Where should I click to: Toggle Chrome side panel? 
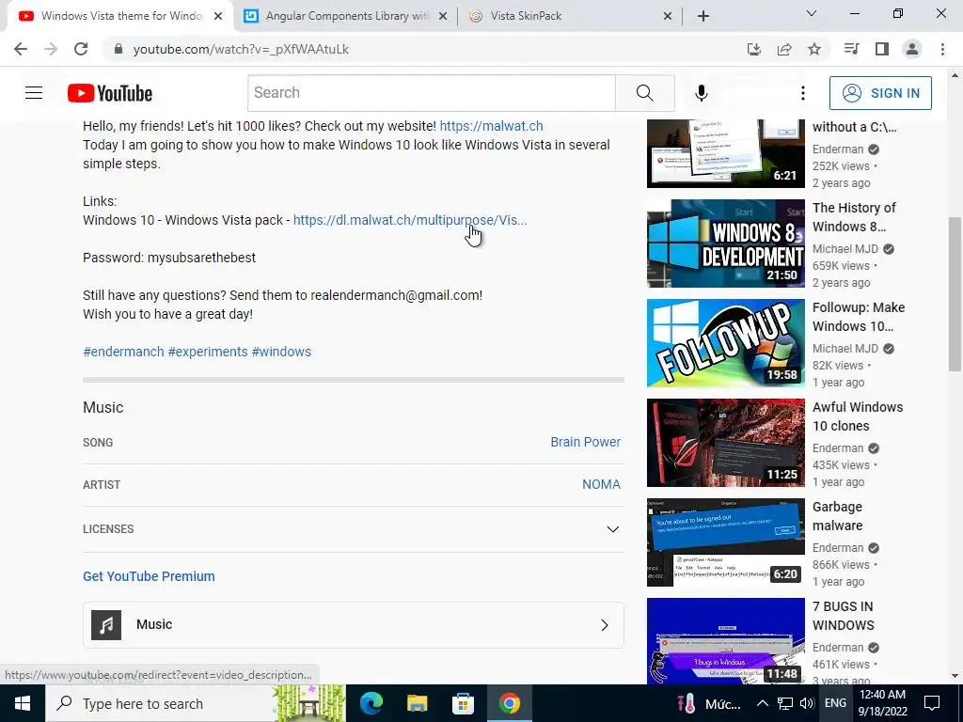882,49
